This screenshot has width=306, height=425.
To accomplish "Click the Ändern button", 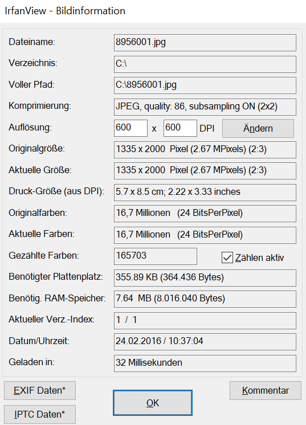I will point(258,128).
